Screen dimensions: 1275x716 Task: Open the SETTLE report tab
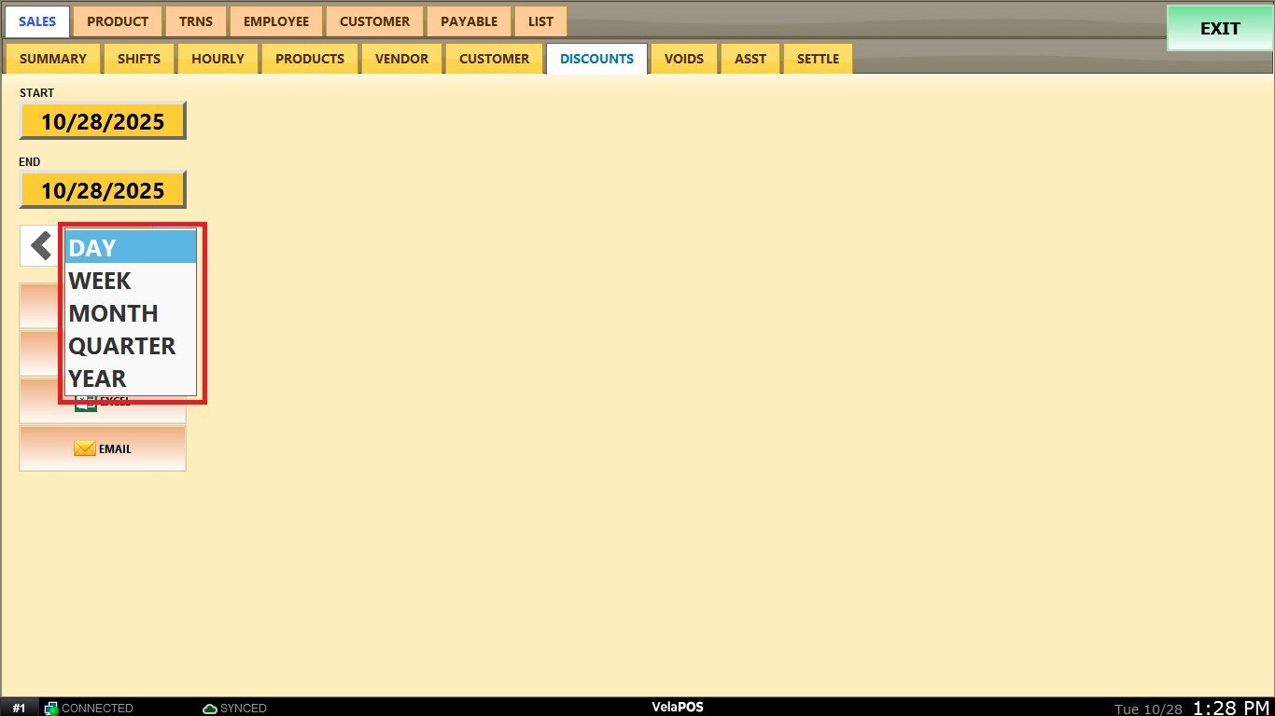(x=818, y=59)
